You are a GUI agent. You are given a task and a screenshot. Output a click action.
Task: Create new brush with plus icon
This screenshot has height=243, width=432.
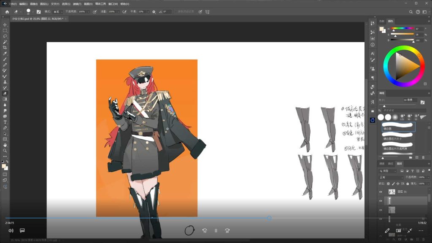417,157
